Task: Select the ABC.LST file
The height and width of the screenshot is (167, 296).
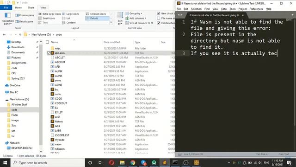Action: (x=60, y=58)
